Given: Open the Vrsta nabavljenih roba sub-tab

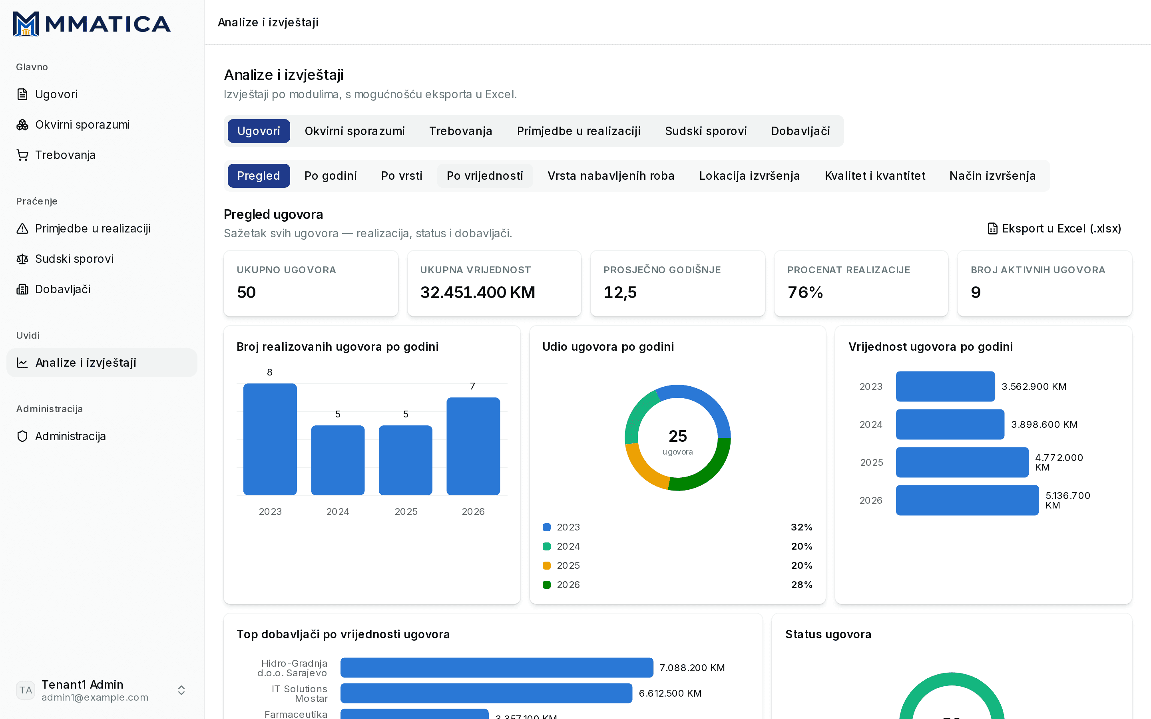Looking at the screenshot, I should pyautogui.click(x=611, y=175).
